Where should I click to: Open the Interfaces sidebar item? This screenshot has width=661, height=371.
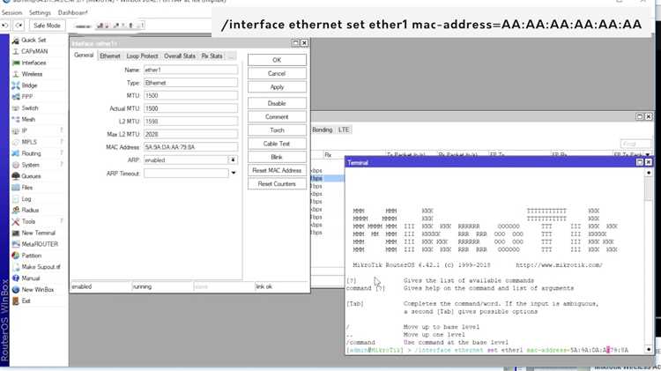pyautogui.click(x=33, y=63)
